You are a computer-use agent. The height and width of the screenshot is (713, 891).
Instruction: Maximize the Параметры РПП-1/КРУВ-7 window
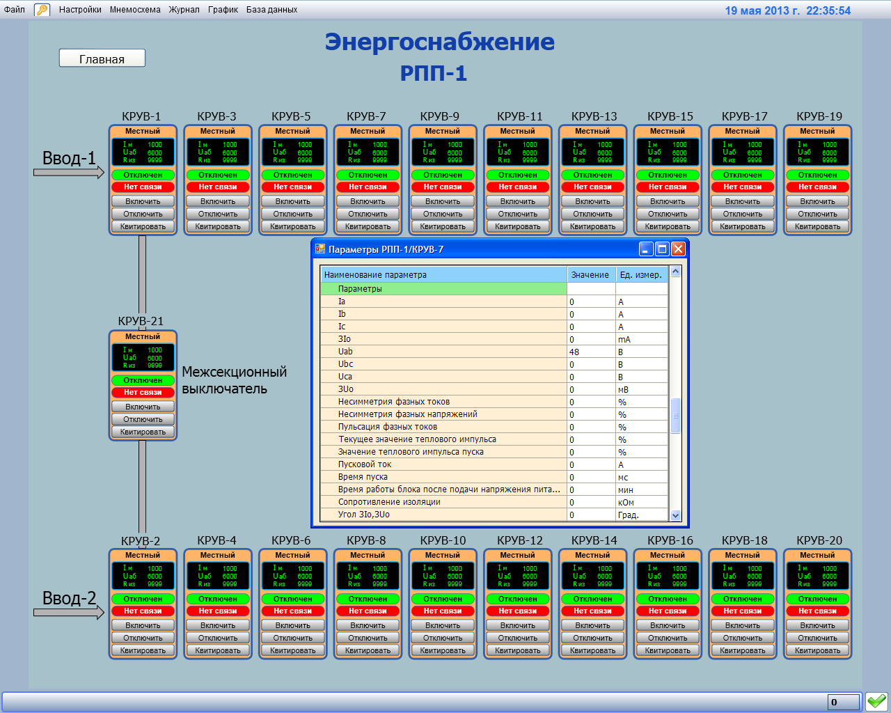point(662,249)
